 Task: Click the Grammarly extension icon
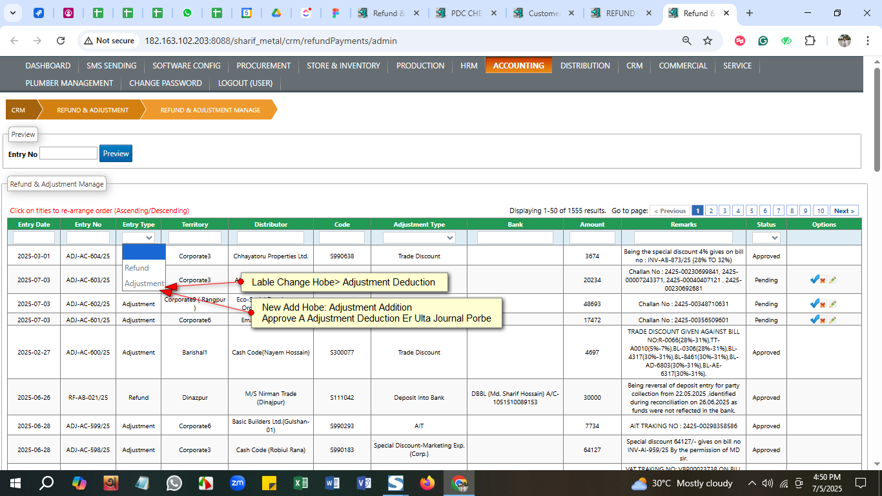coord(763,41)
